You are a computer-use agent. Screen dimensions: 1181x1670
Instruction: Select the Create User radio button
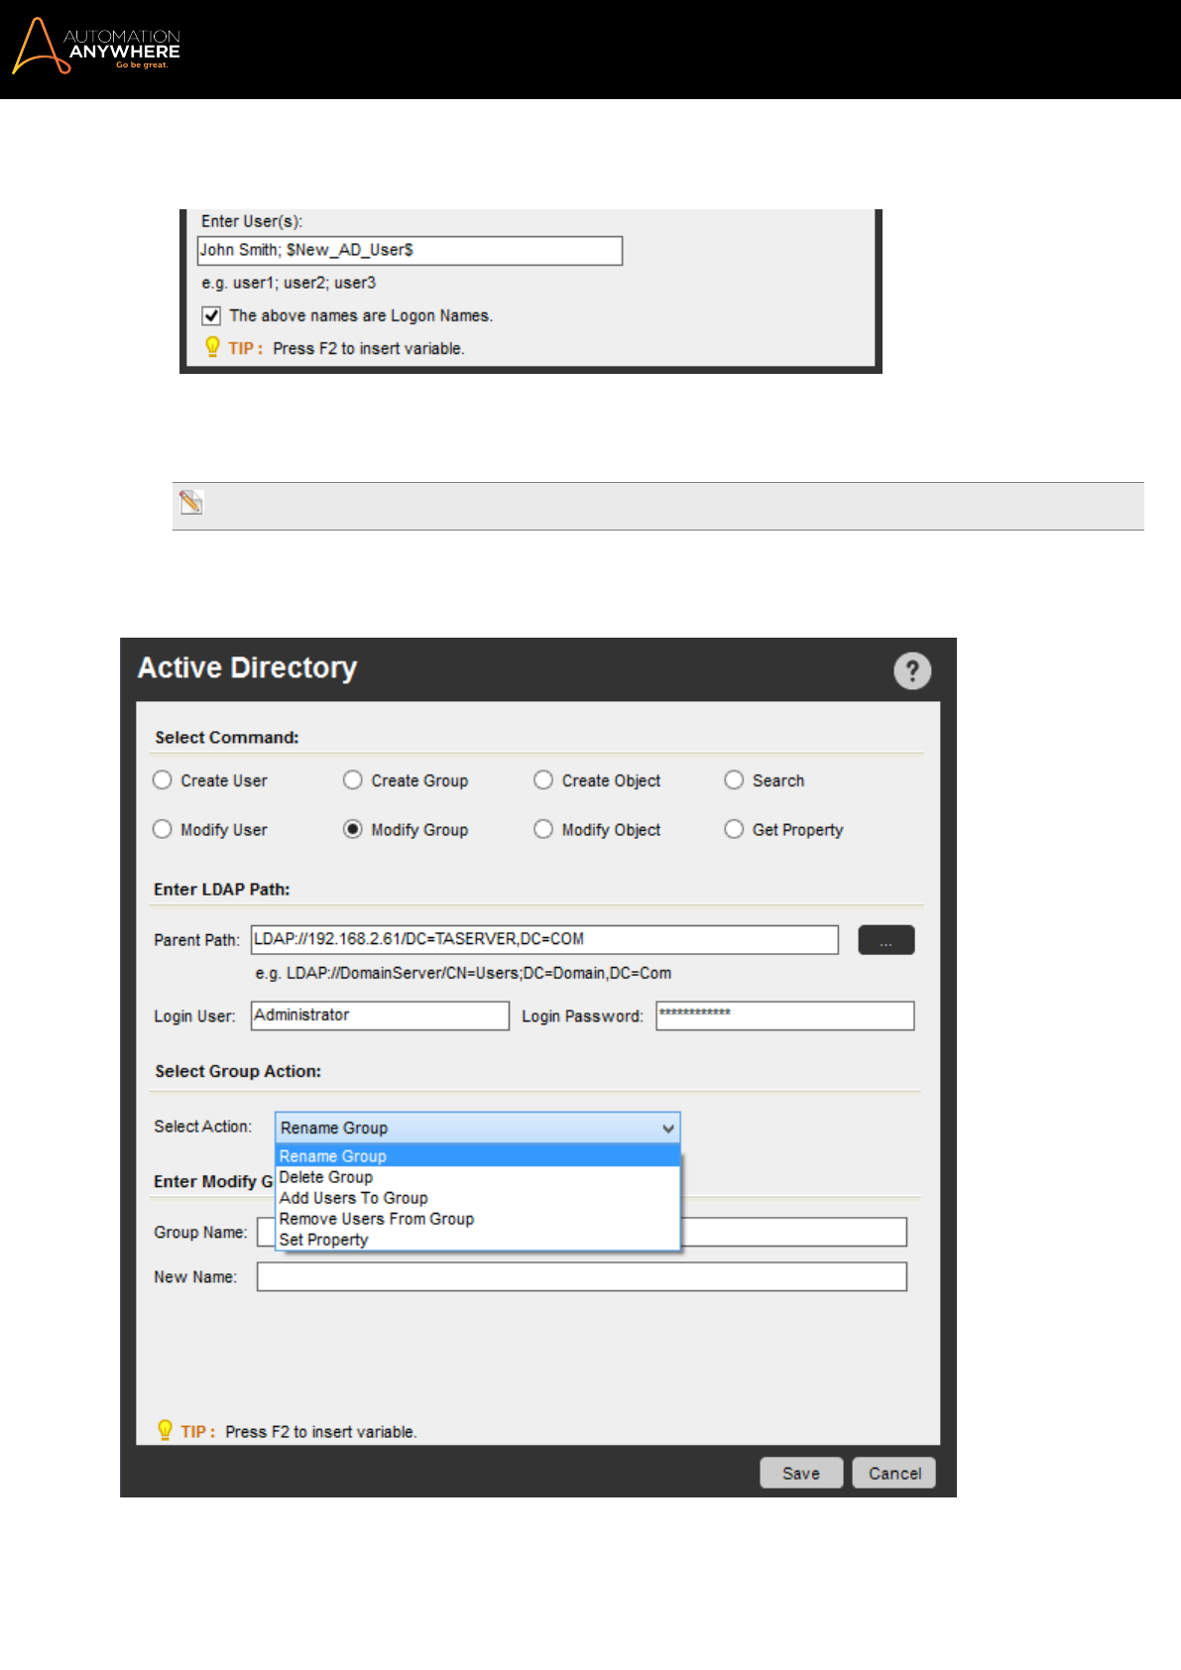pos(163,780)
